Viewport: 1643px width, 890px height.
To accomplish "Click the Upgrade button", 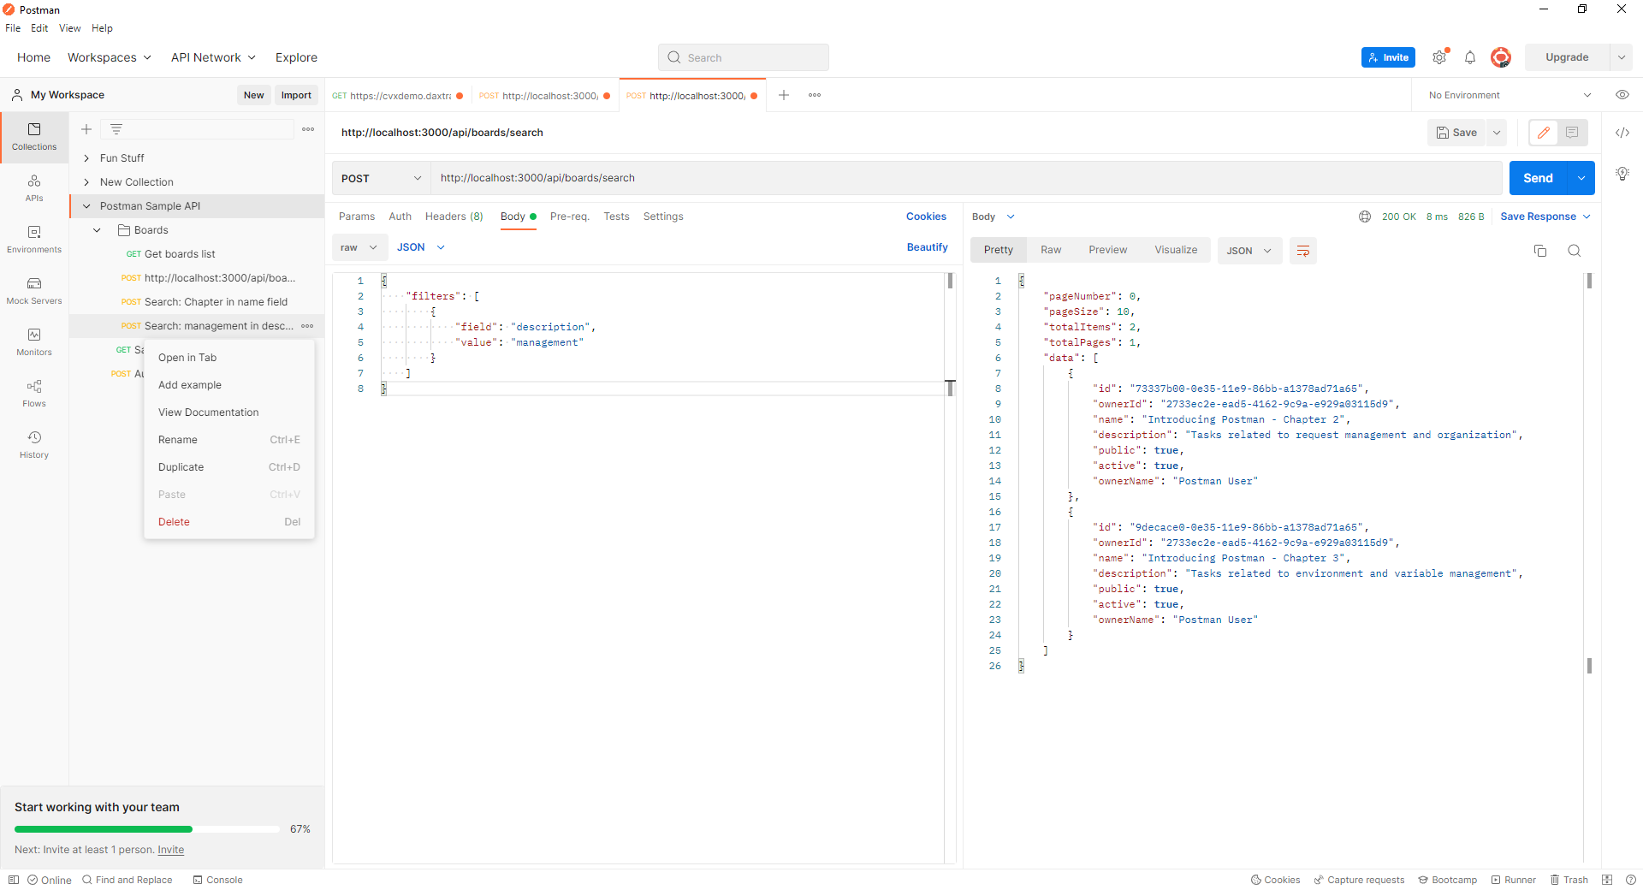I will (1567, 57).
